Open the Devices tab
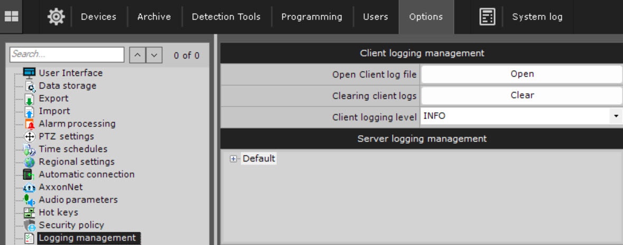Image resolution: width=623 pixels, height=245 pixels. pos(98,17)
